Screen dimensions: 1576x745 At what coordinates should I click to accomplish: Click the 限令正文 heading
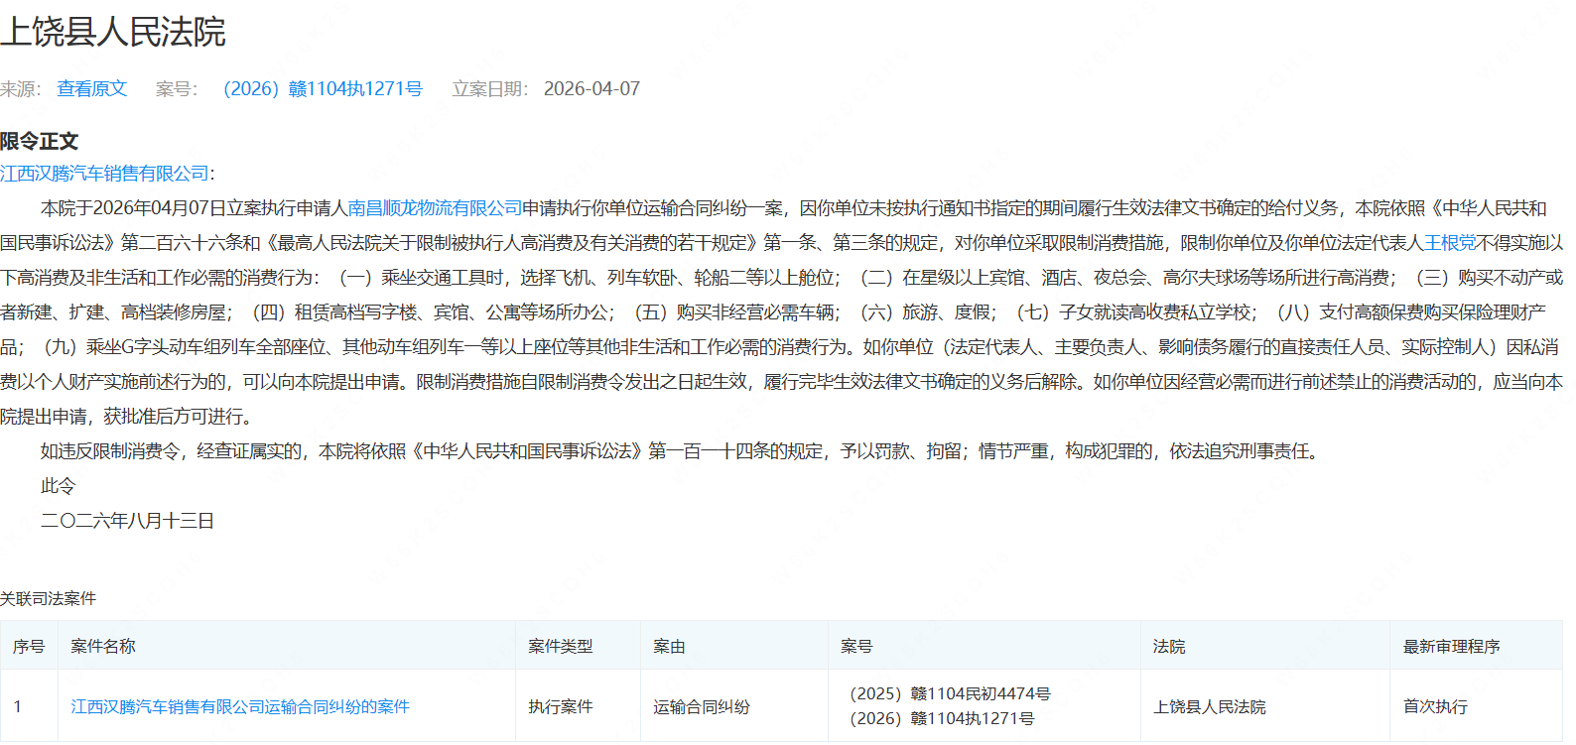point(40,141)
